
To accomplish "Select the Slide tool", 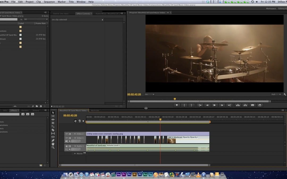I will [x=53, y=137].
